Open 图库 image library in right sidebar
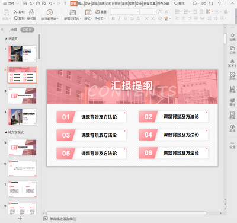 point(232,115)
